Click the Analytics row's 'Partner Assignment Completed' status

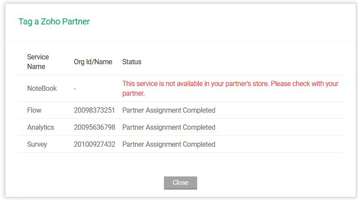pos(169,127)
